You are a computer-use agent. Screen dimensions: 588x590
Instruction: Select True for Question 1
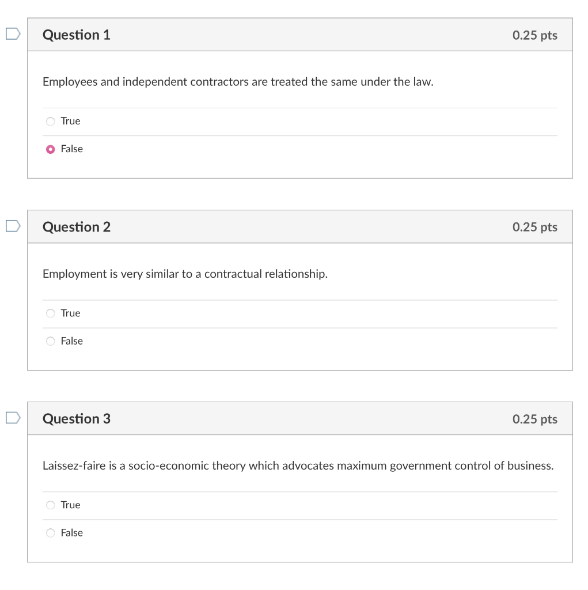point(51,122)
